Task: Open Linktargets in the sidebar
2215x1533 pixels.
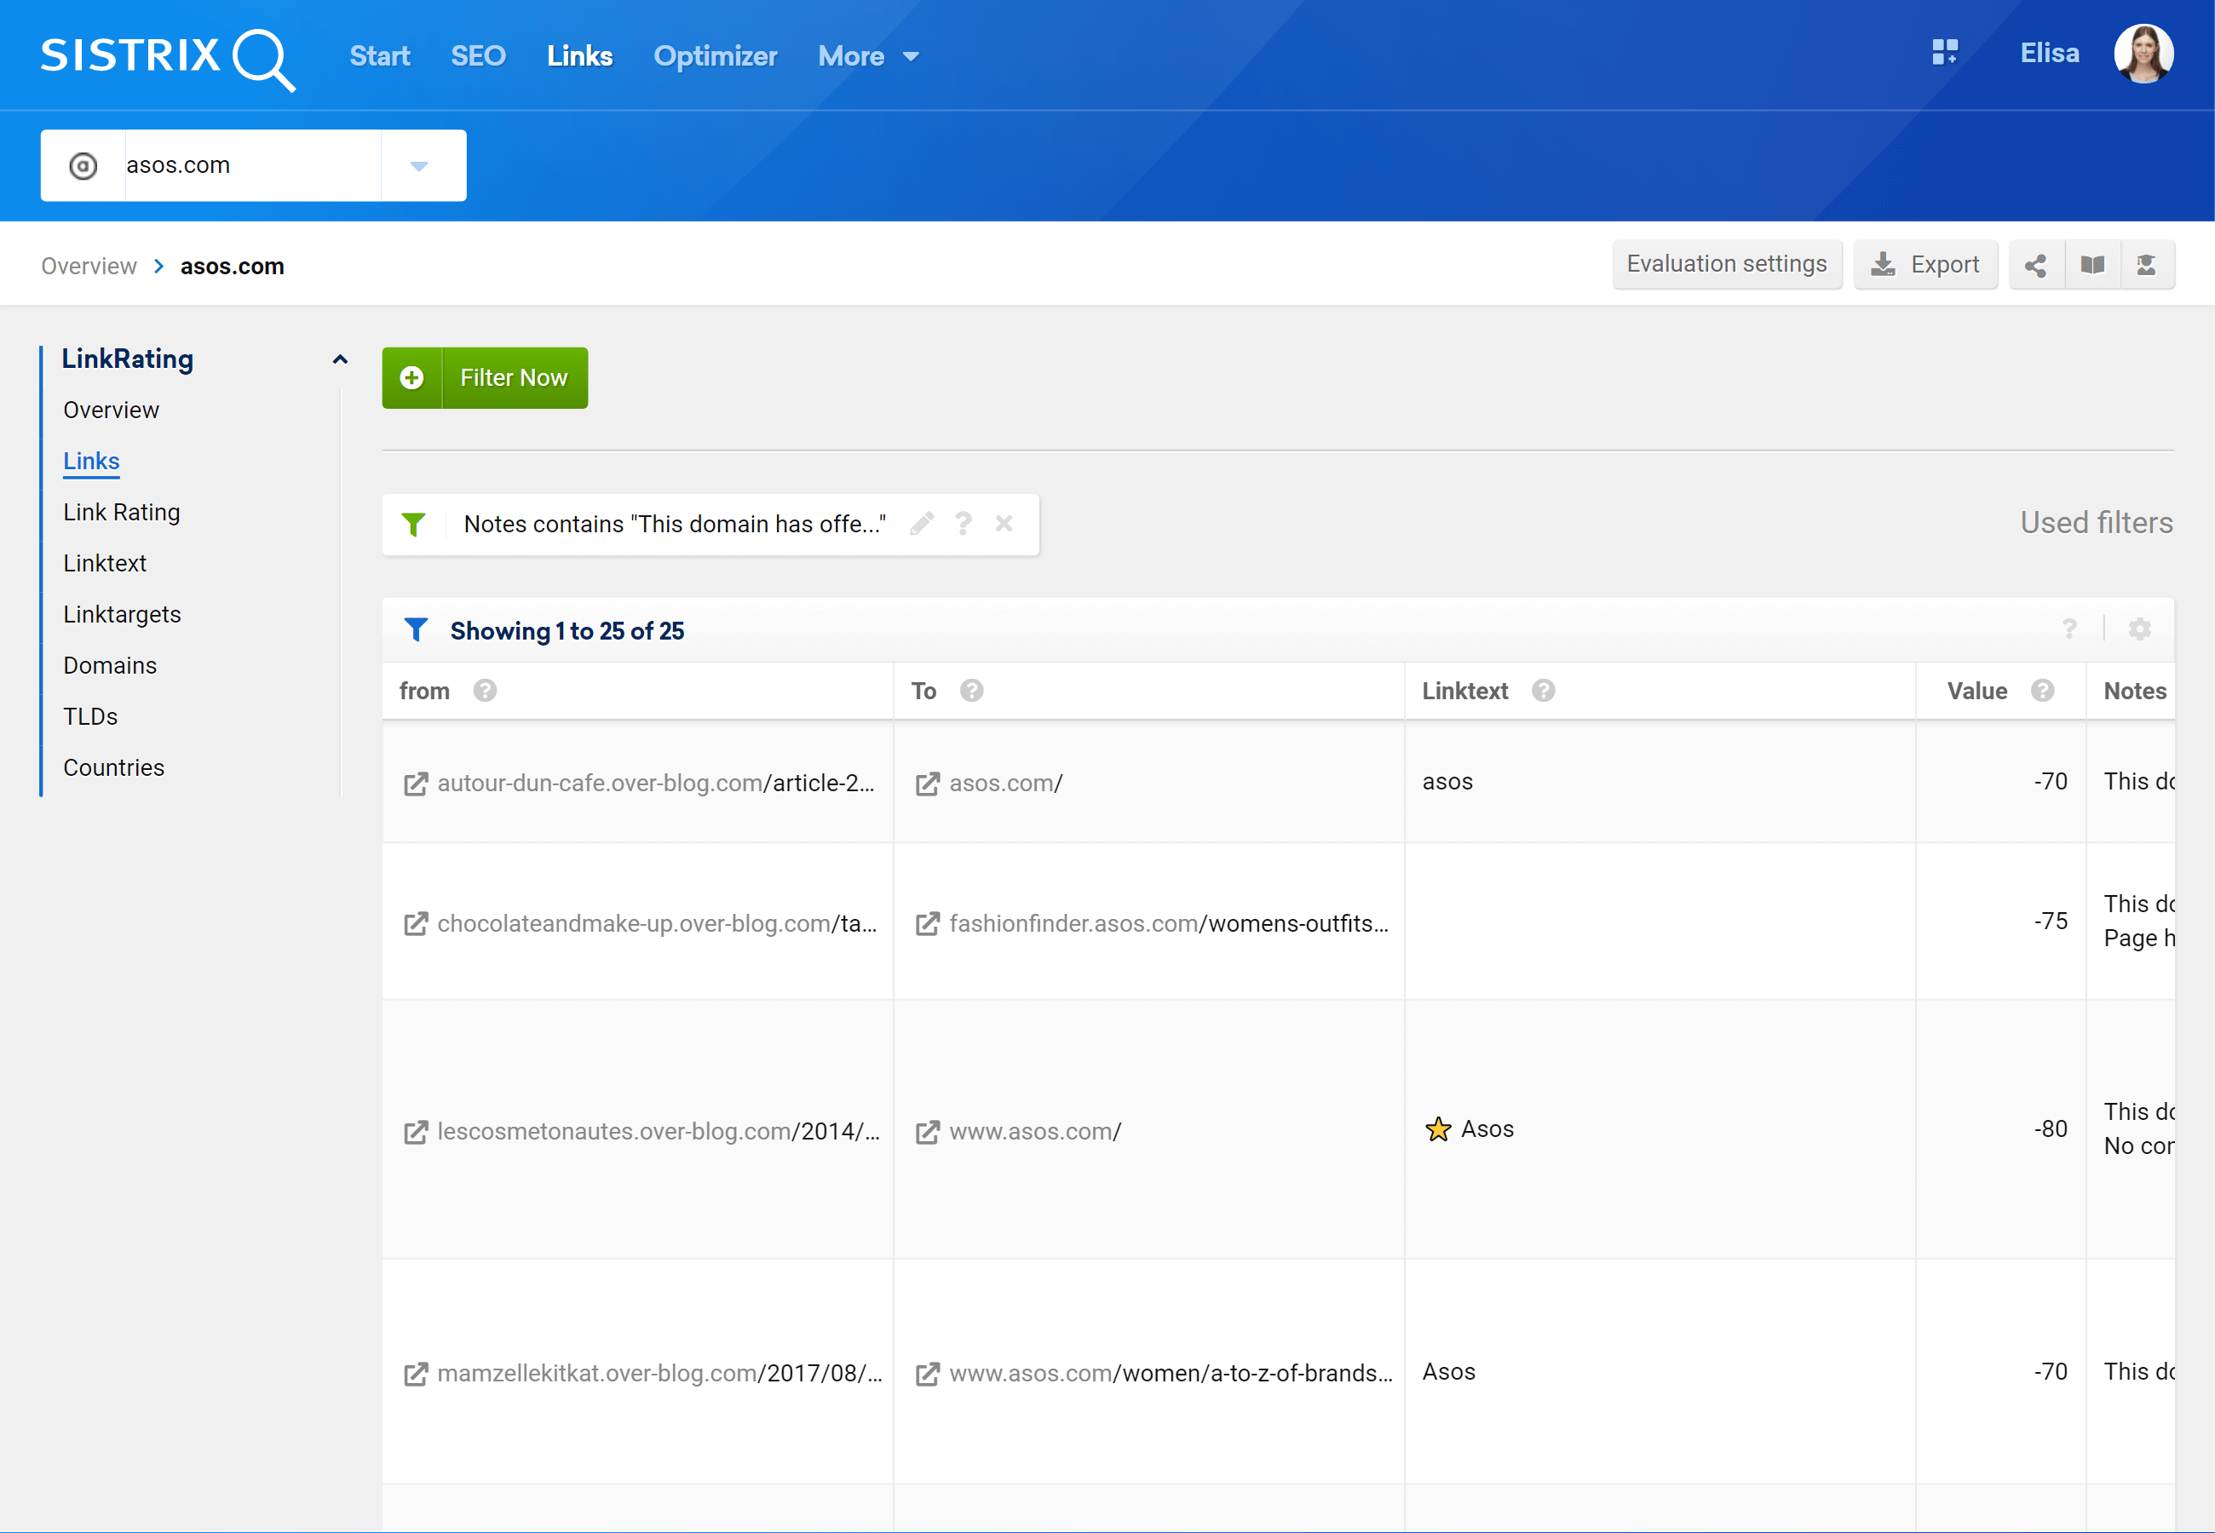Action: [122, 615]
